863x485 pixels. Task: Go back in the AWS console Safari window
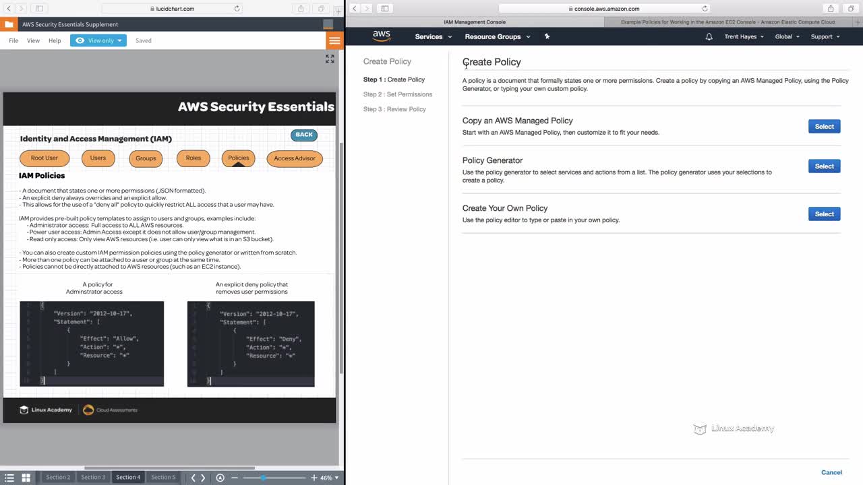[x=355, y=9]
